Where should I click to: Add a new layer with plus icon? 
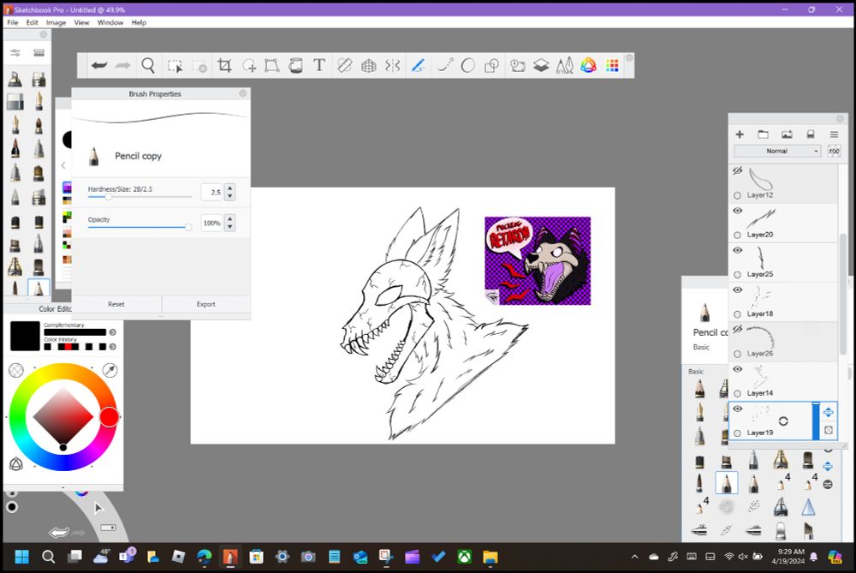(x=740, y=134)
